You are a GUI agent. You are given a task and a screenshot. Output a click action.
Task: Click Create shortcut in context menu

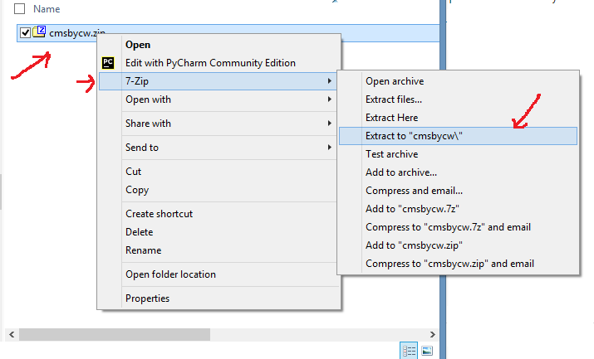159,214
